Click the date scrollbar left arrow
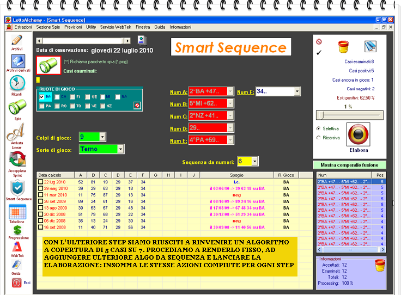This screenshot has height=295, width=401. click(x=39, y=41)
